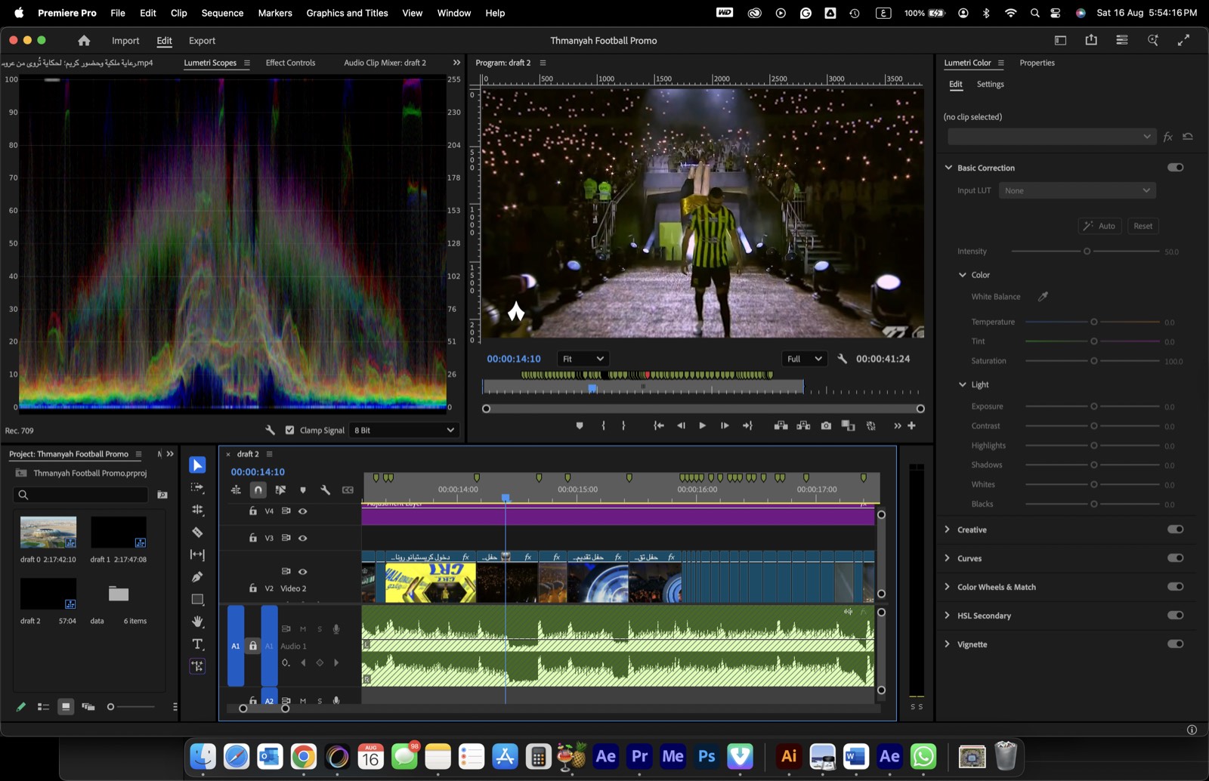Toggle the Basic Correction switch off
Image resolution: width=1209 pixels, height=781 pixels.
1176,168
